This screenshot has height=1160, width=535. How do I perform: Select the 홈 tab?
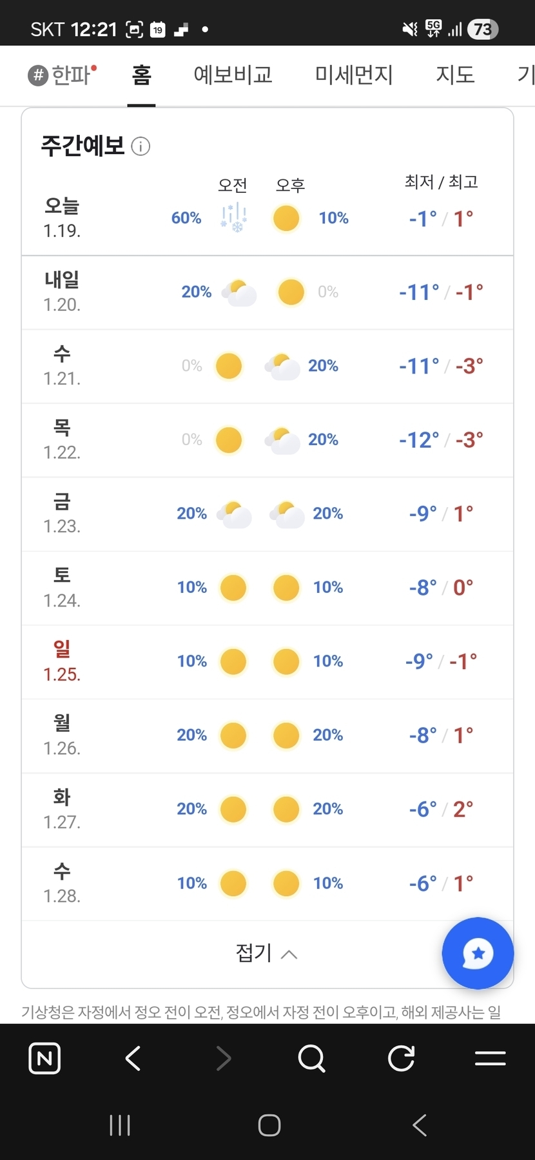click(141, 75)
